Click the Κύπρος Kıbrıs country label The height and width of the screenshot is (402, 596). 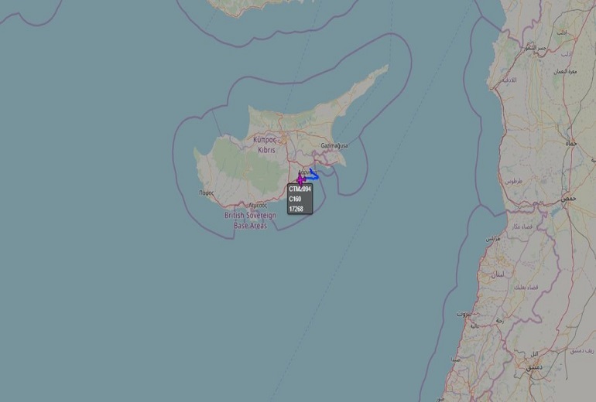(x=265, y=145)
